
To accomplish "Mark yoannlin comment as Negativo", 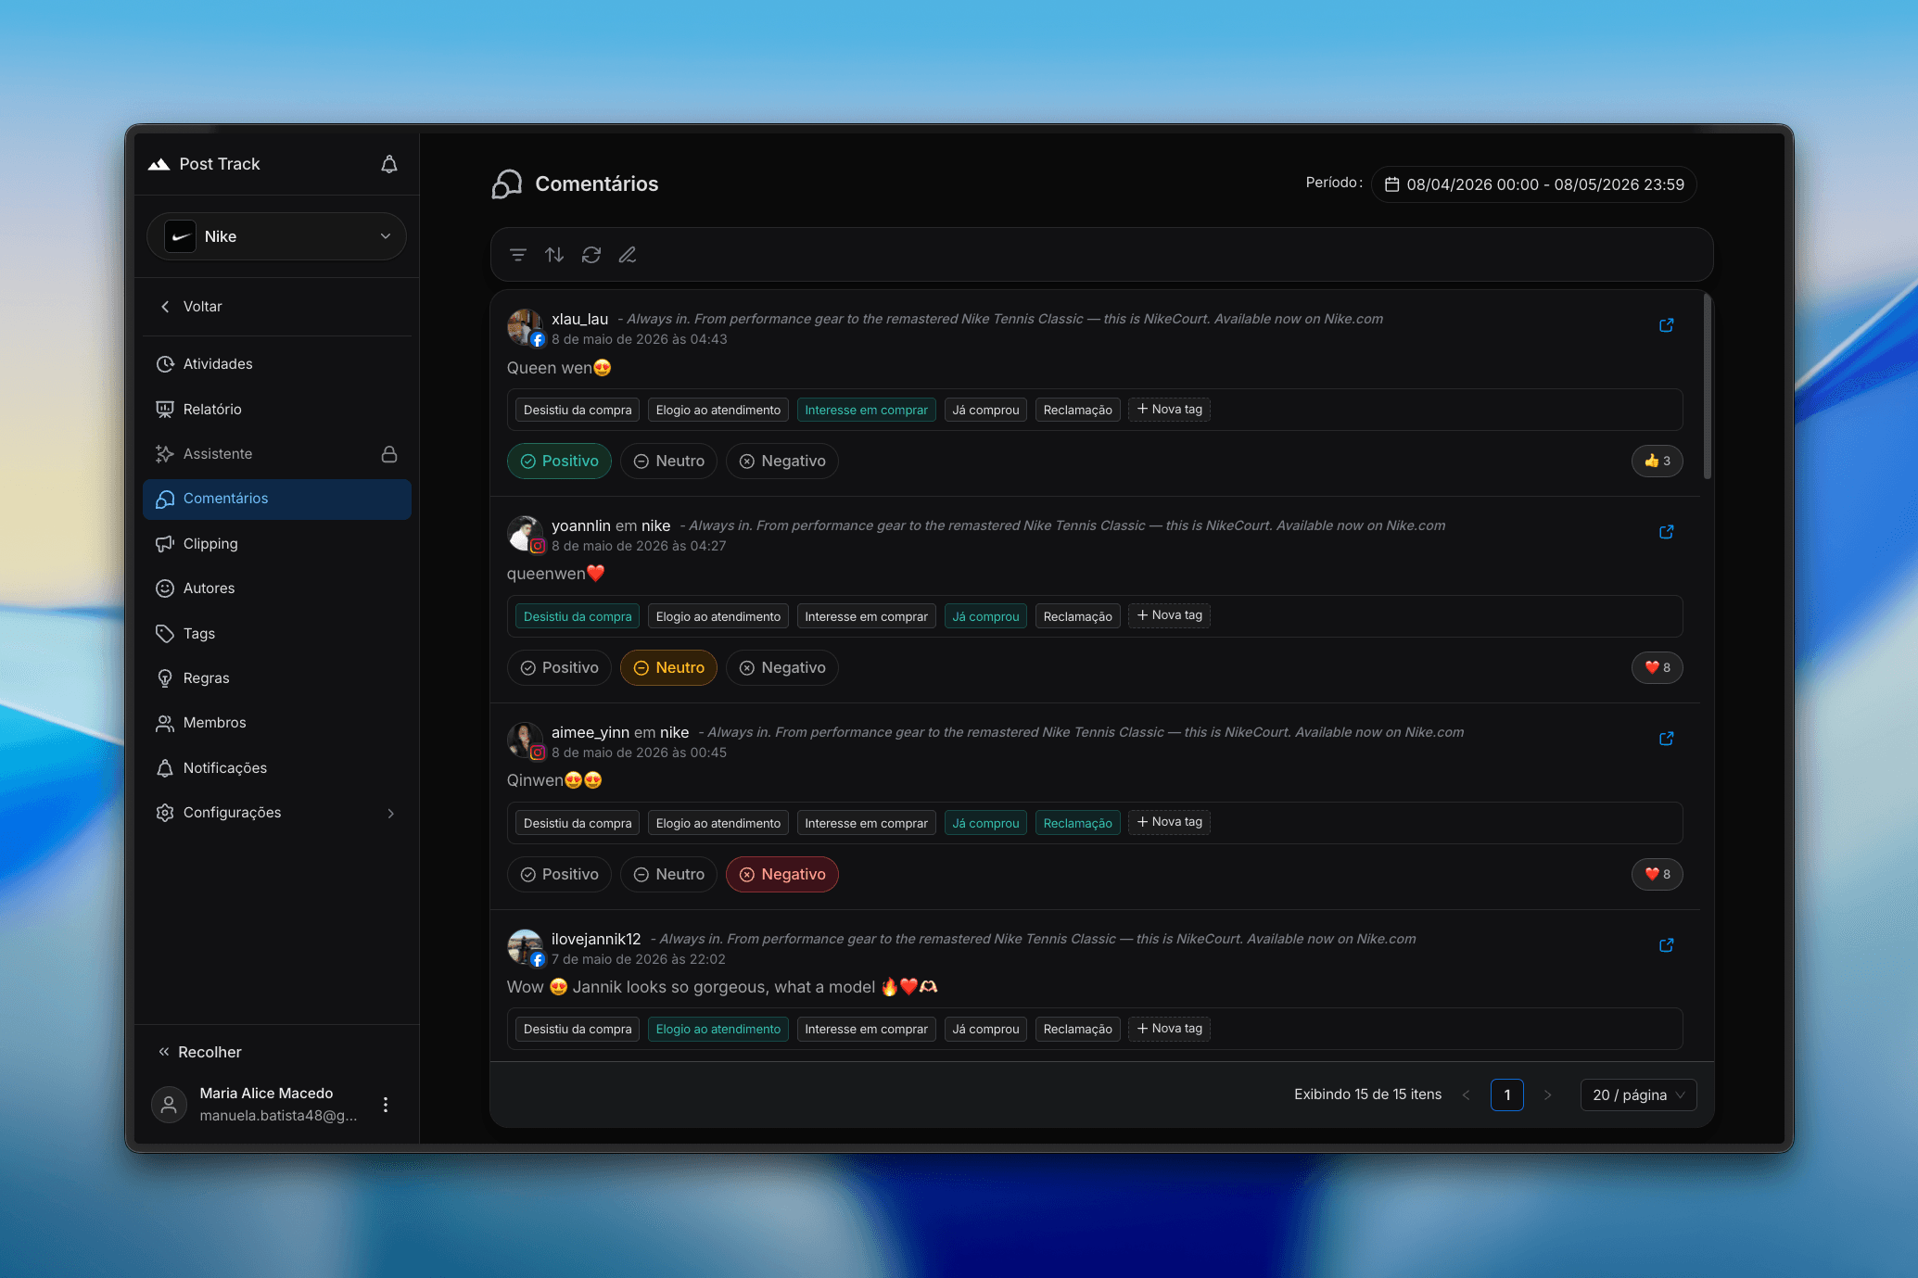I will [782, 668].
